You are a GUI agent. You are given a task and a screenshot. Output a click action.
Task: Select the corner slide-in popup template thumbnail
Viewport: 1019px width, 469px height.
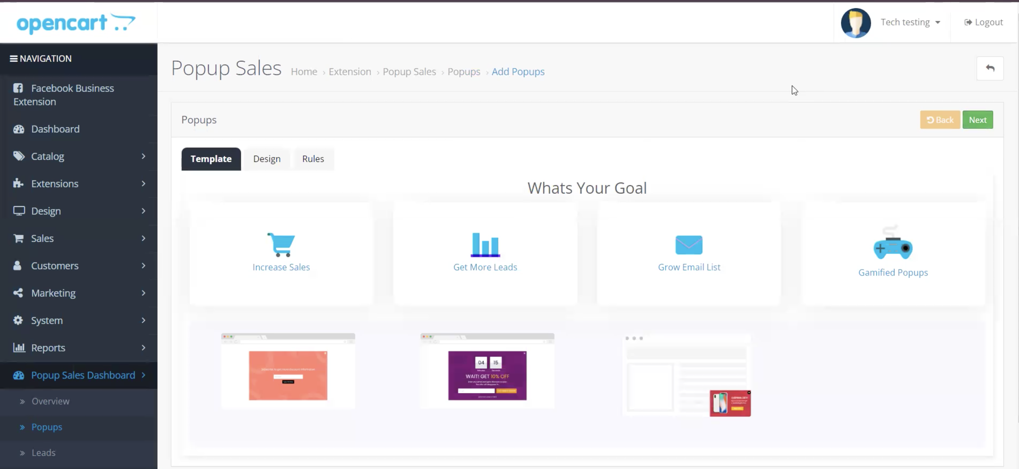687,376
